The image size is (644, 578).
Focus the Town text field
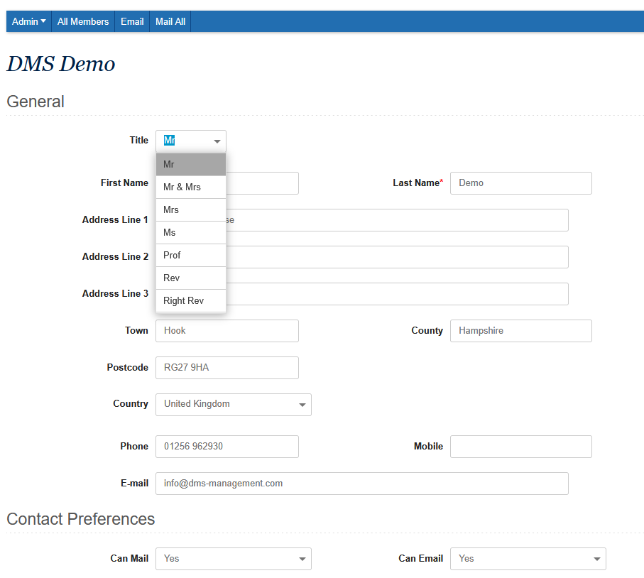coord(227,331)
